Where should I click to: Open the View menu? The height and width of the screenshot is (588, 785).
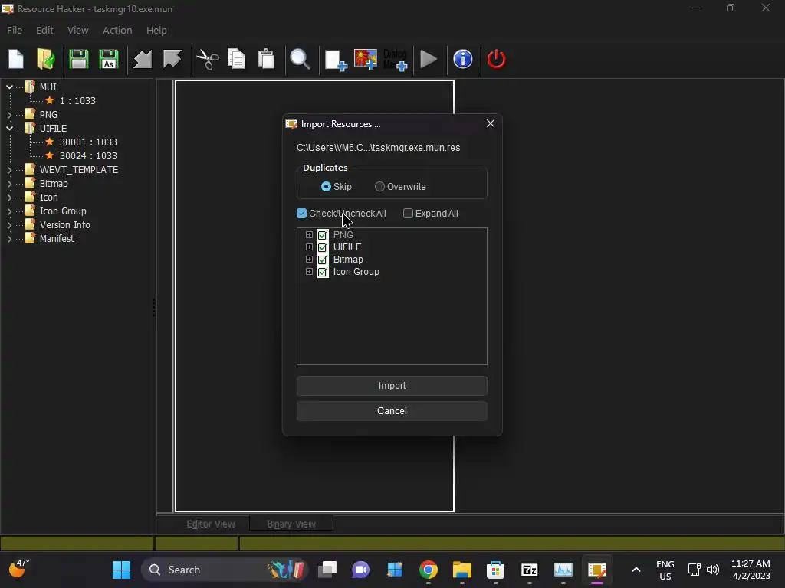[x=78, y=30]
